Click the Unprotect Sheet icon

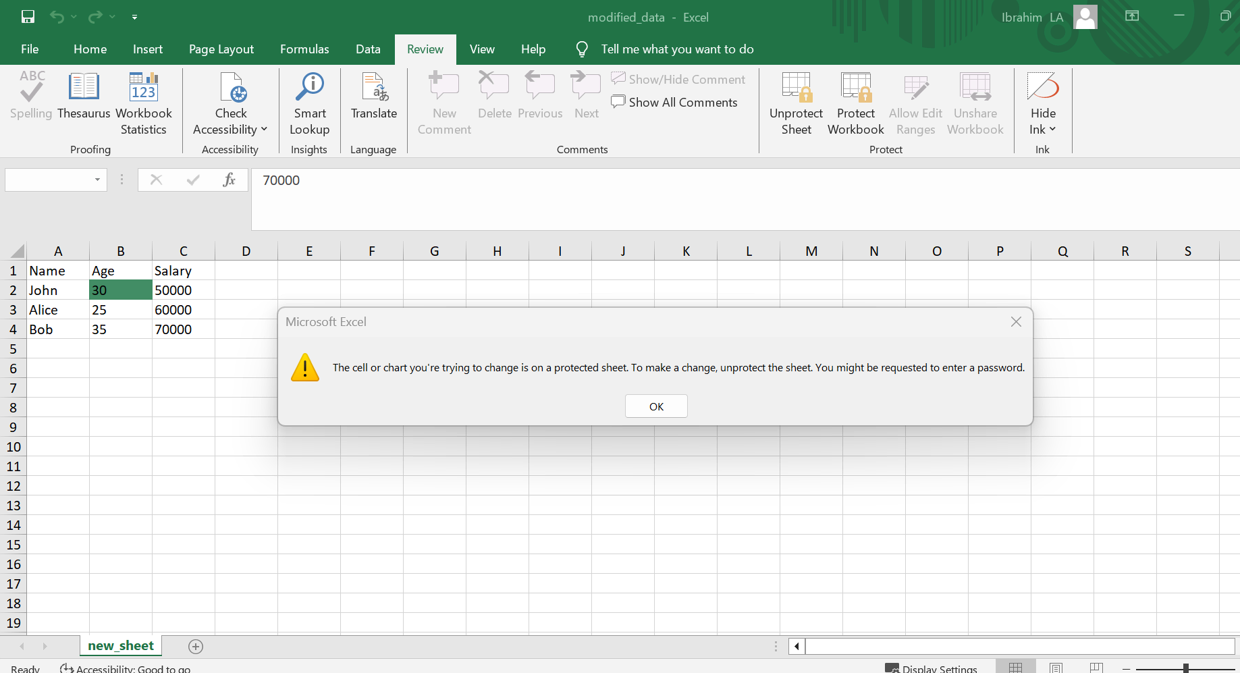point(796,88)
